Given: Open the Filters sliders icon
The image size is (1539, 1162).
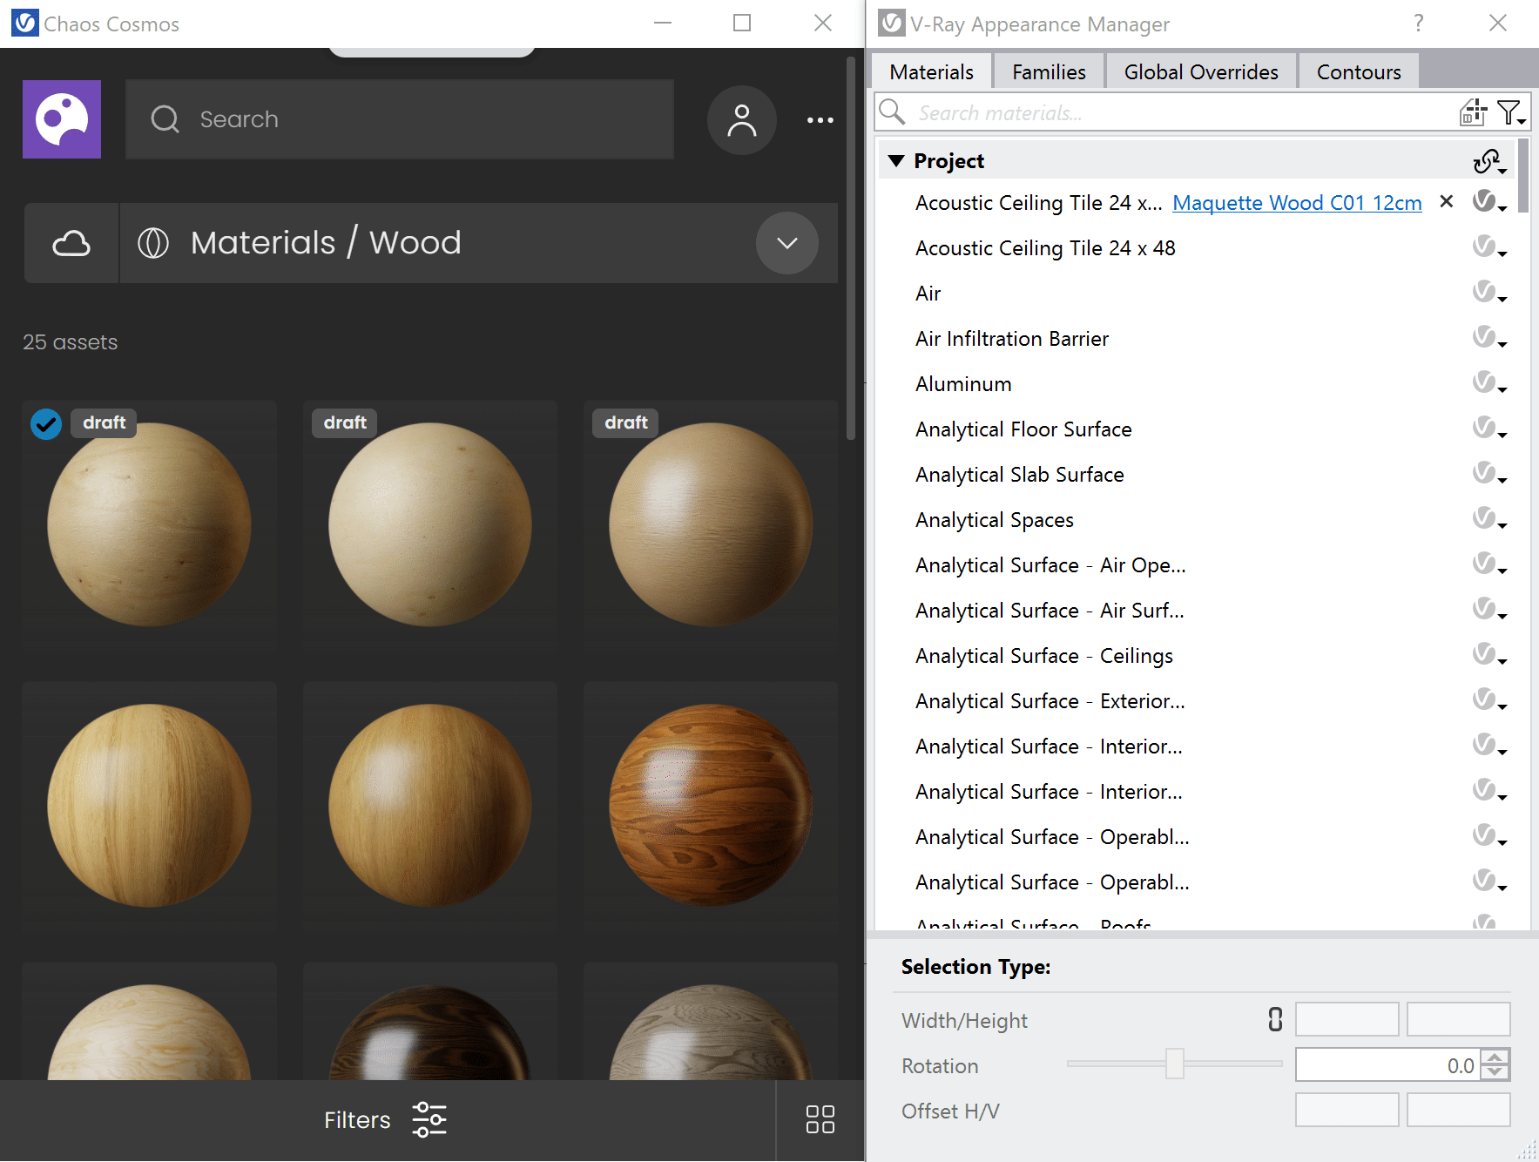Looking at the screenshot, I should (429, 1120).
